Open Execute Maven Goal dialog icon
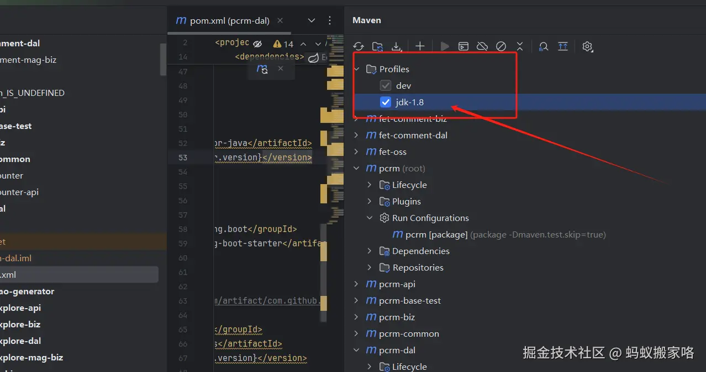 point(463,46)
